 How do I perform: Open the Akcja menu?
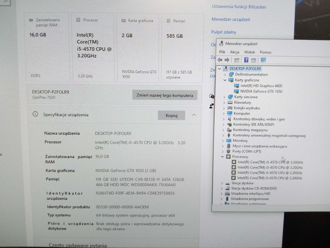pyautogui.click(x=235, y=52)
